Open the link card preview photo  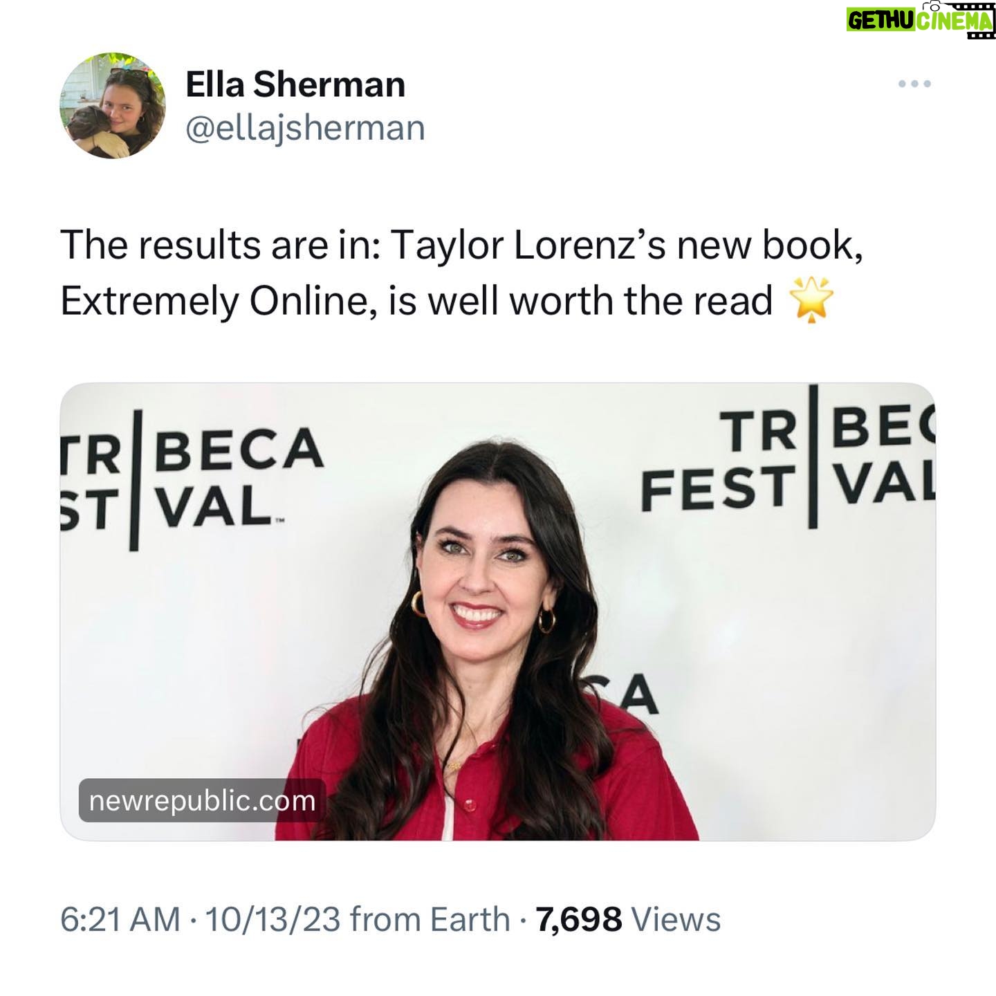(x=498, y=611)
